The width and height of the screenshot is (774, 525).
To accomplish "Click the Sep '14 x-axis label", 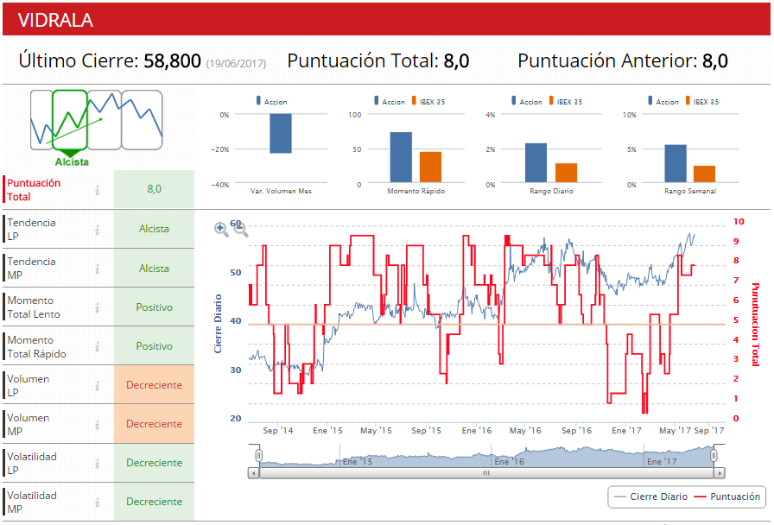I will pyautogui.click(x=278, y=430).
